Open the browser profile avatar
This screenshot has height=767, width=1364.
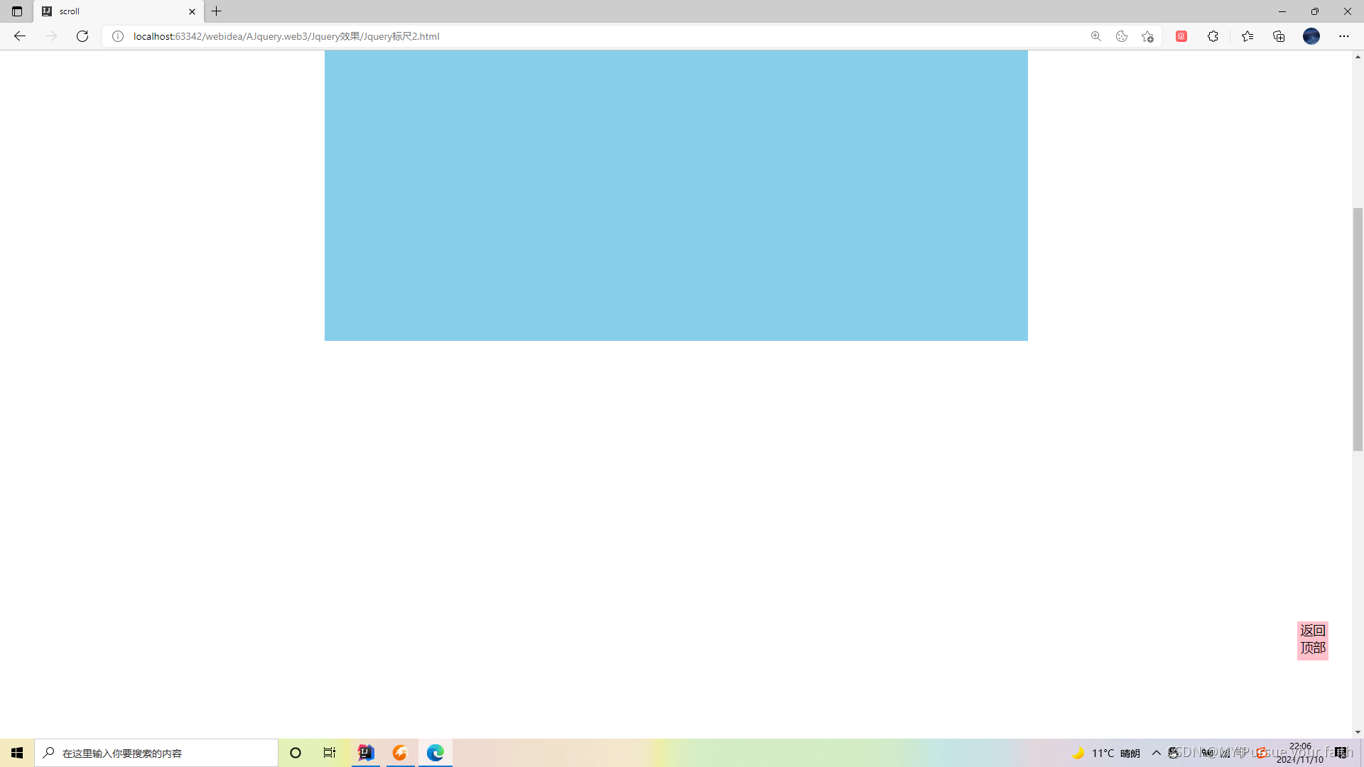click(x=1311, y=36)
